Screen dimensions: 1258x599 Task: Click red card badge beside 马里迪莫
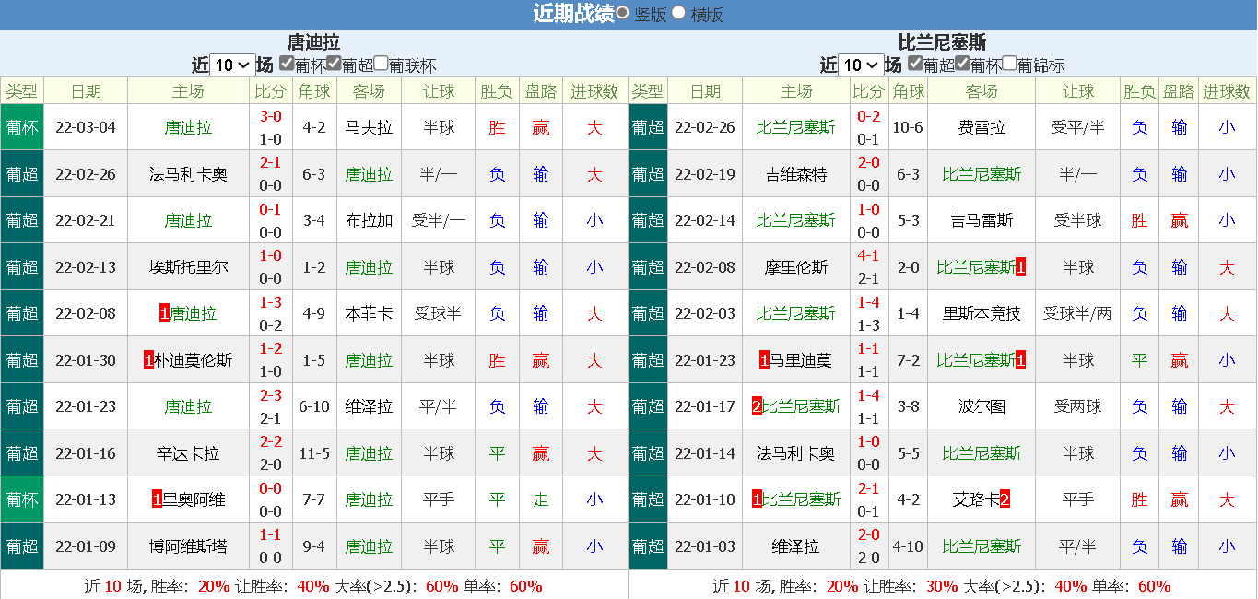tap(764, 360)
